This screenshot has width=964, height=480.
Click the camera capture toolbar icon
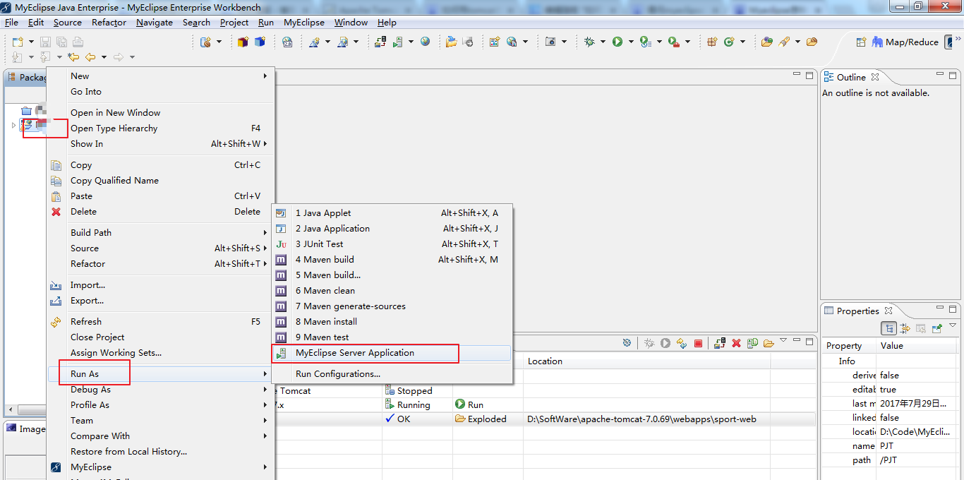551,42
